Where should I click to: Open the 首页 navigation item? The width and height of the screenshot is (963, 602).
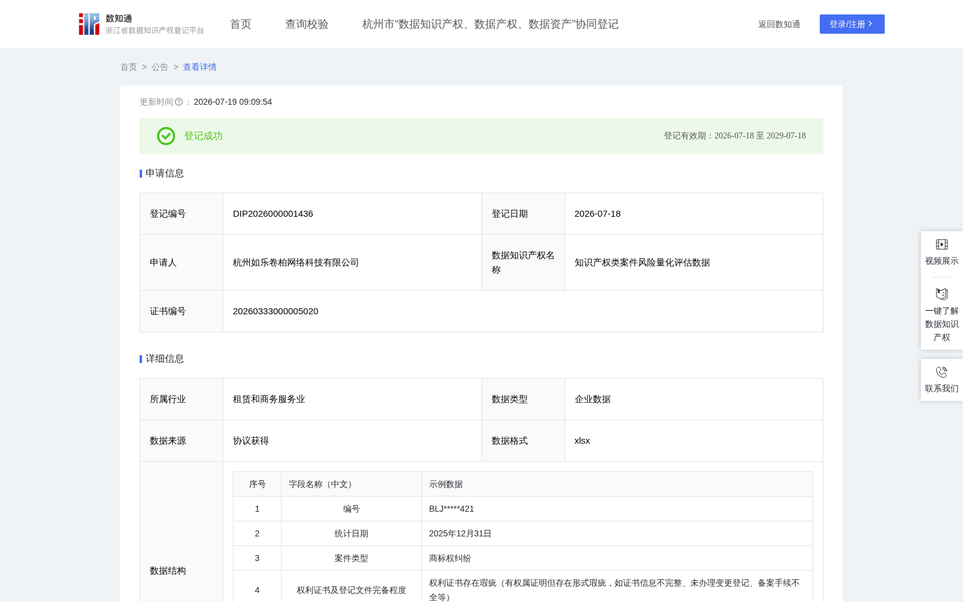tap(241, 24)
